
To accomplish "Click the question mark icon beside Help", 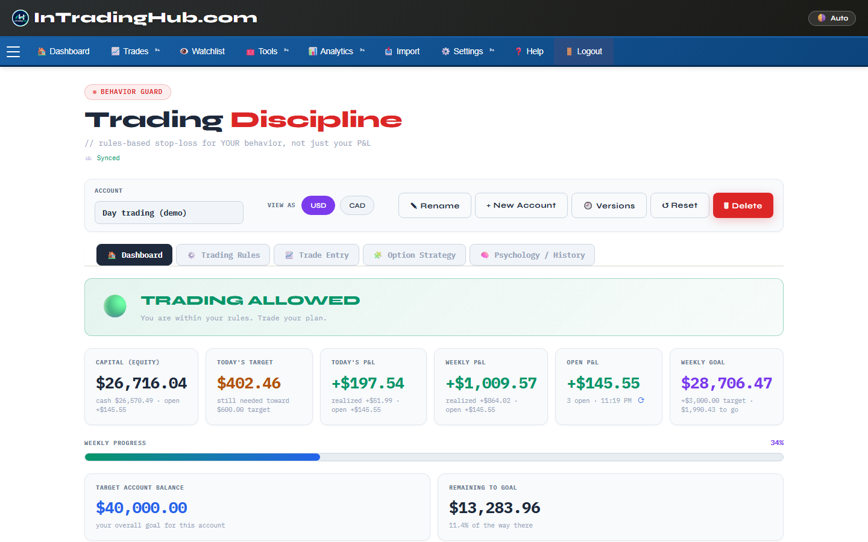I will pos(518,52).
